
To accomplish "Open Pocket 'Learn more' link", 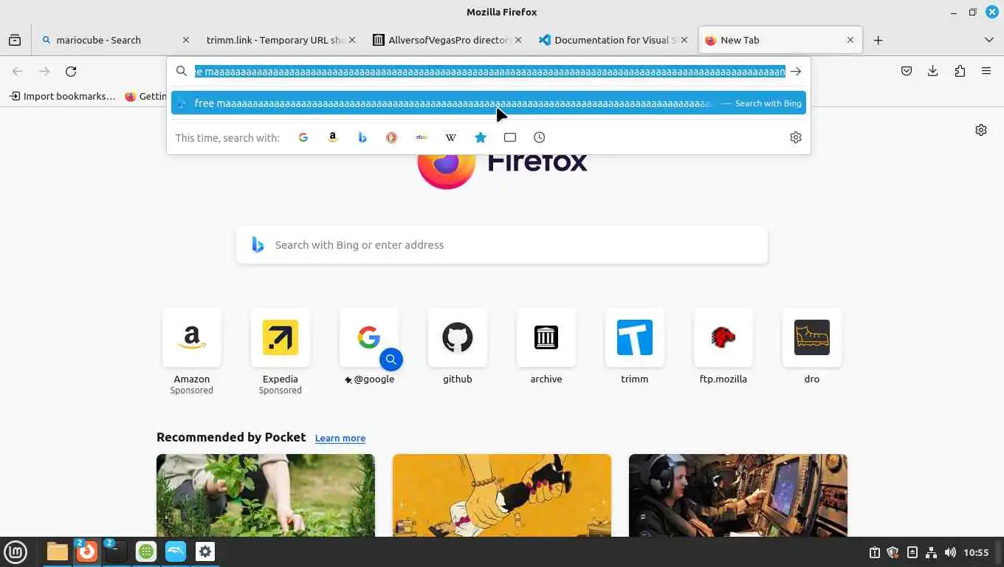I will [x=340, y=438].
